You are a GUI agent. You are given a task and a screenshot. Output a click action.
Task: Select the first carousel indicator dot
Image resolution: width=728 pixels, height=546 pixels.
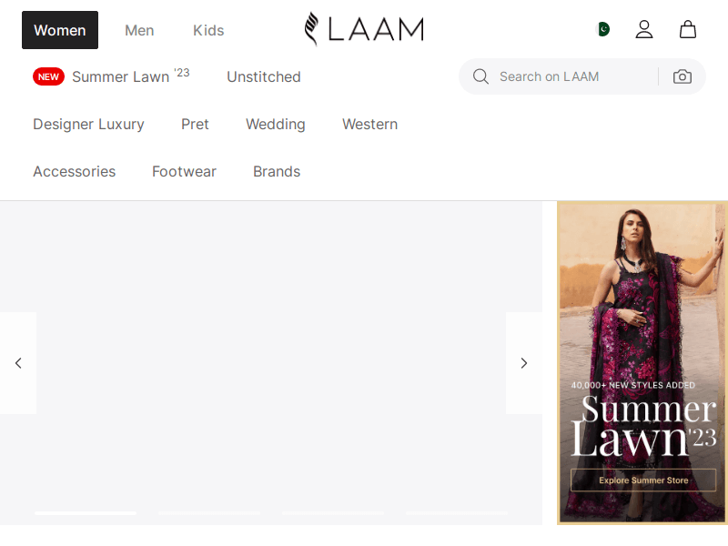coord(85,512)
